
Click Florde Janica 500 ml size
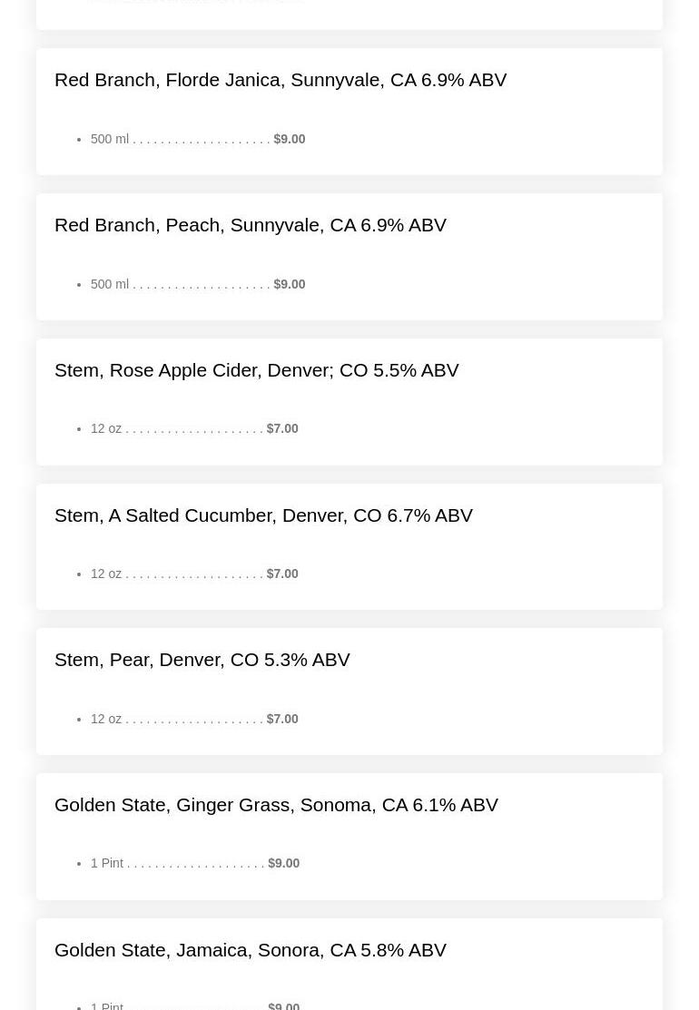[x=110, y=139]
